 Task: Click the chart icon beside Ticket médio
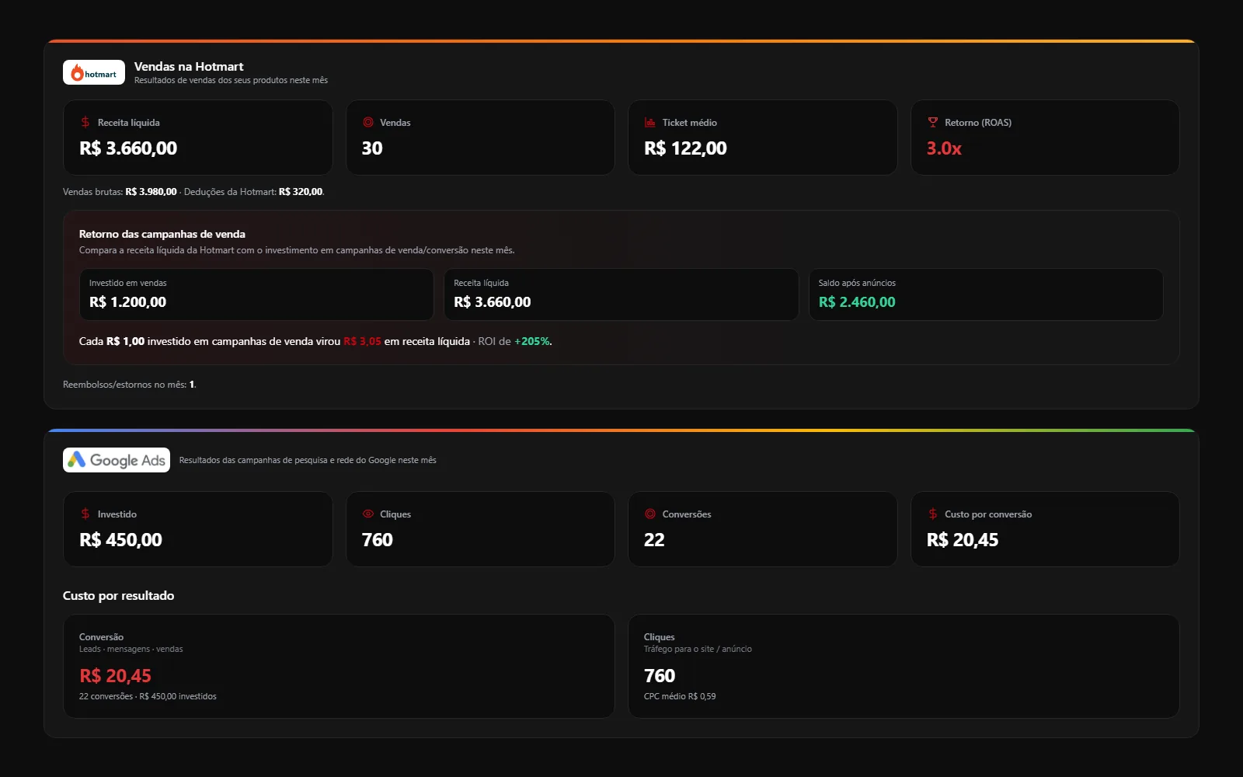(x=650, y=122)
